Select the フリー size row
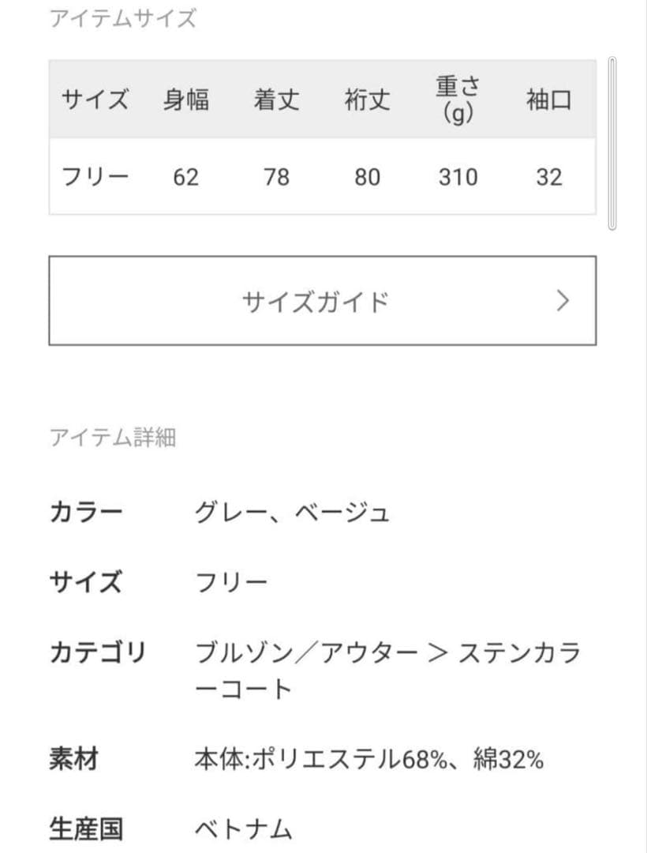The width and height of the screenshot is (647, 853). 95,177
